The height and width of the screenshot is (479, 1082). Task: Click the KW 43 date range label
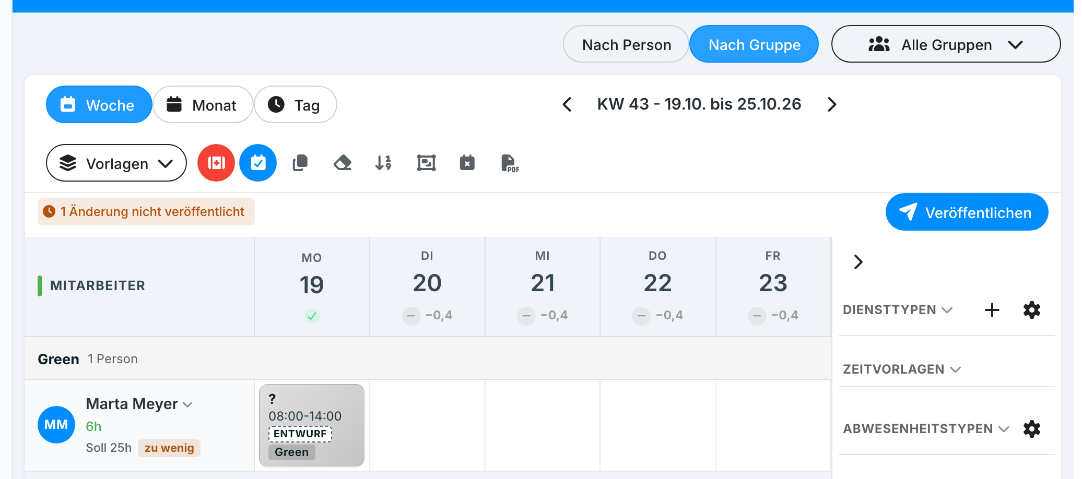(x=699, y=104)
